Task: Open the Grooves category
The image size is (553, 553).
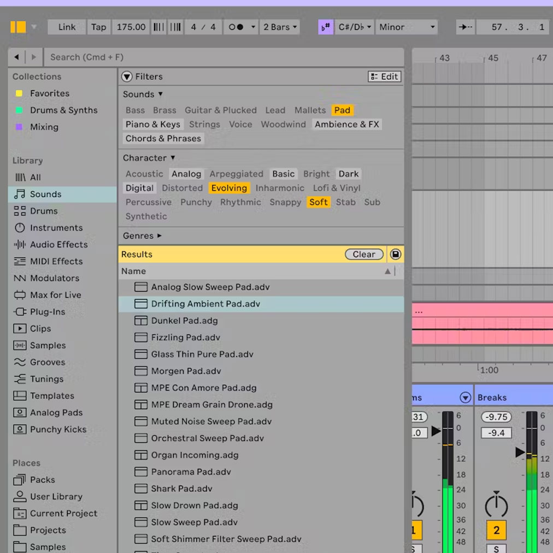Action: [x=62, y=362]
